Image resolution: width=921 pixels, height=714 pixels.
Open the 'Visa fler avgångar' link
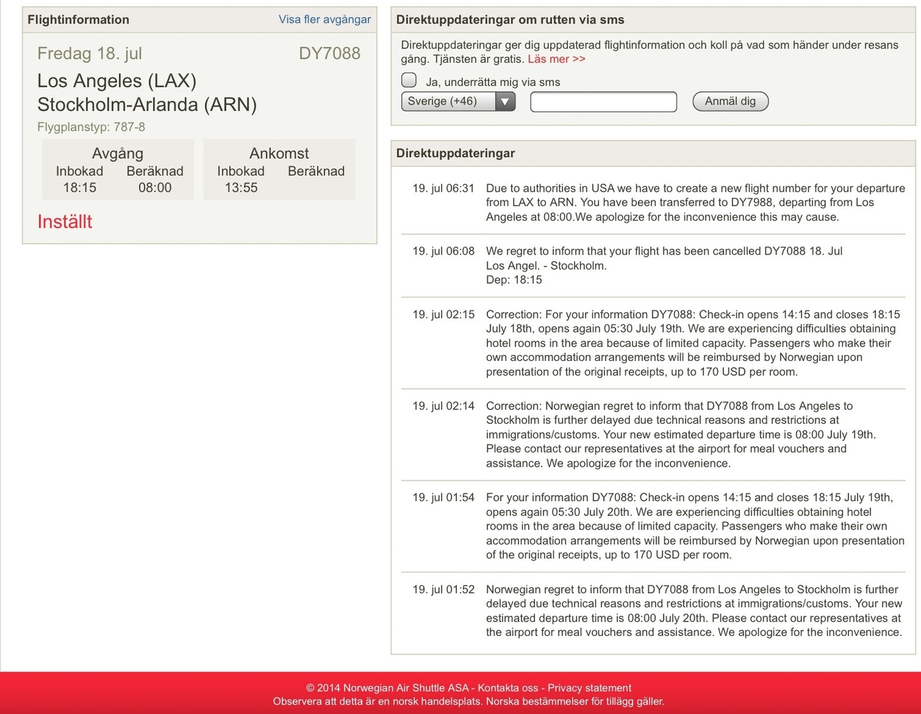[324, 19]
